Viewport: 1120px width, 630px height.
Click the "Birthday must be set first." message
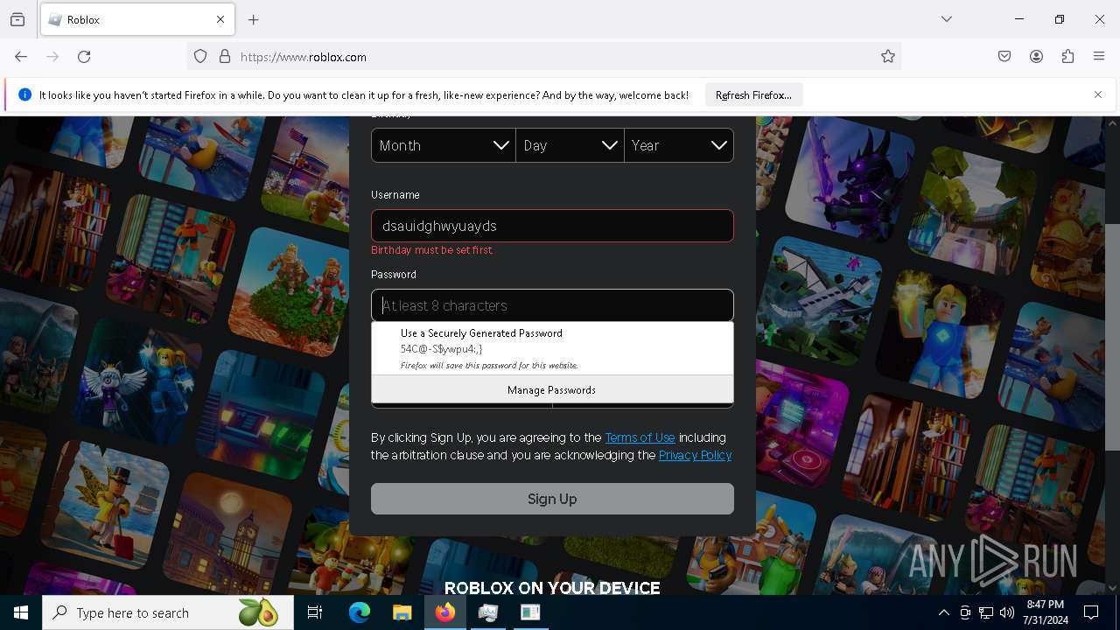432,250
